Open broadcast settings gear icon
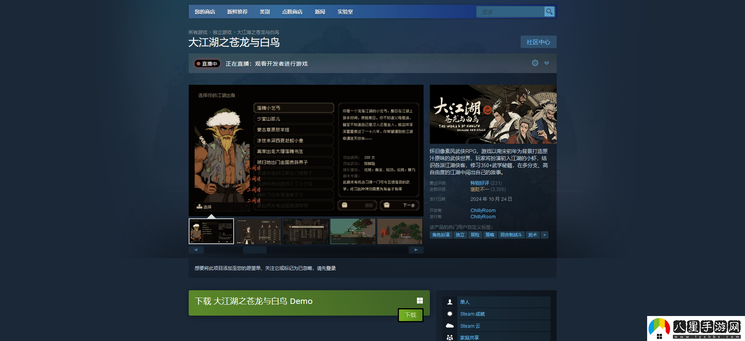This screenshot has width=745, height=341. [x=535, y=63]
